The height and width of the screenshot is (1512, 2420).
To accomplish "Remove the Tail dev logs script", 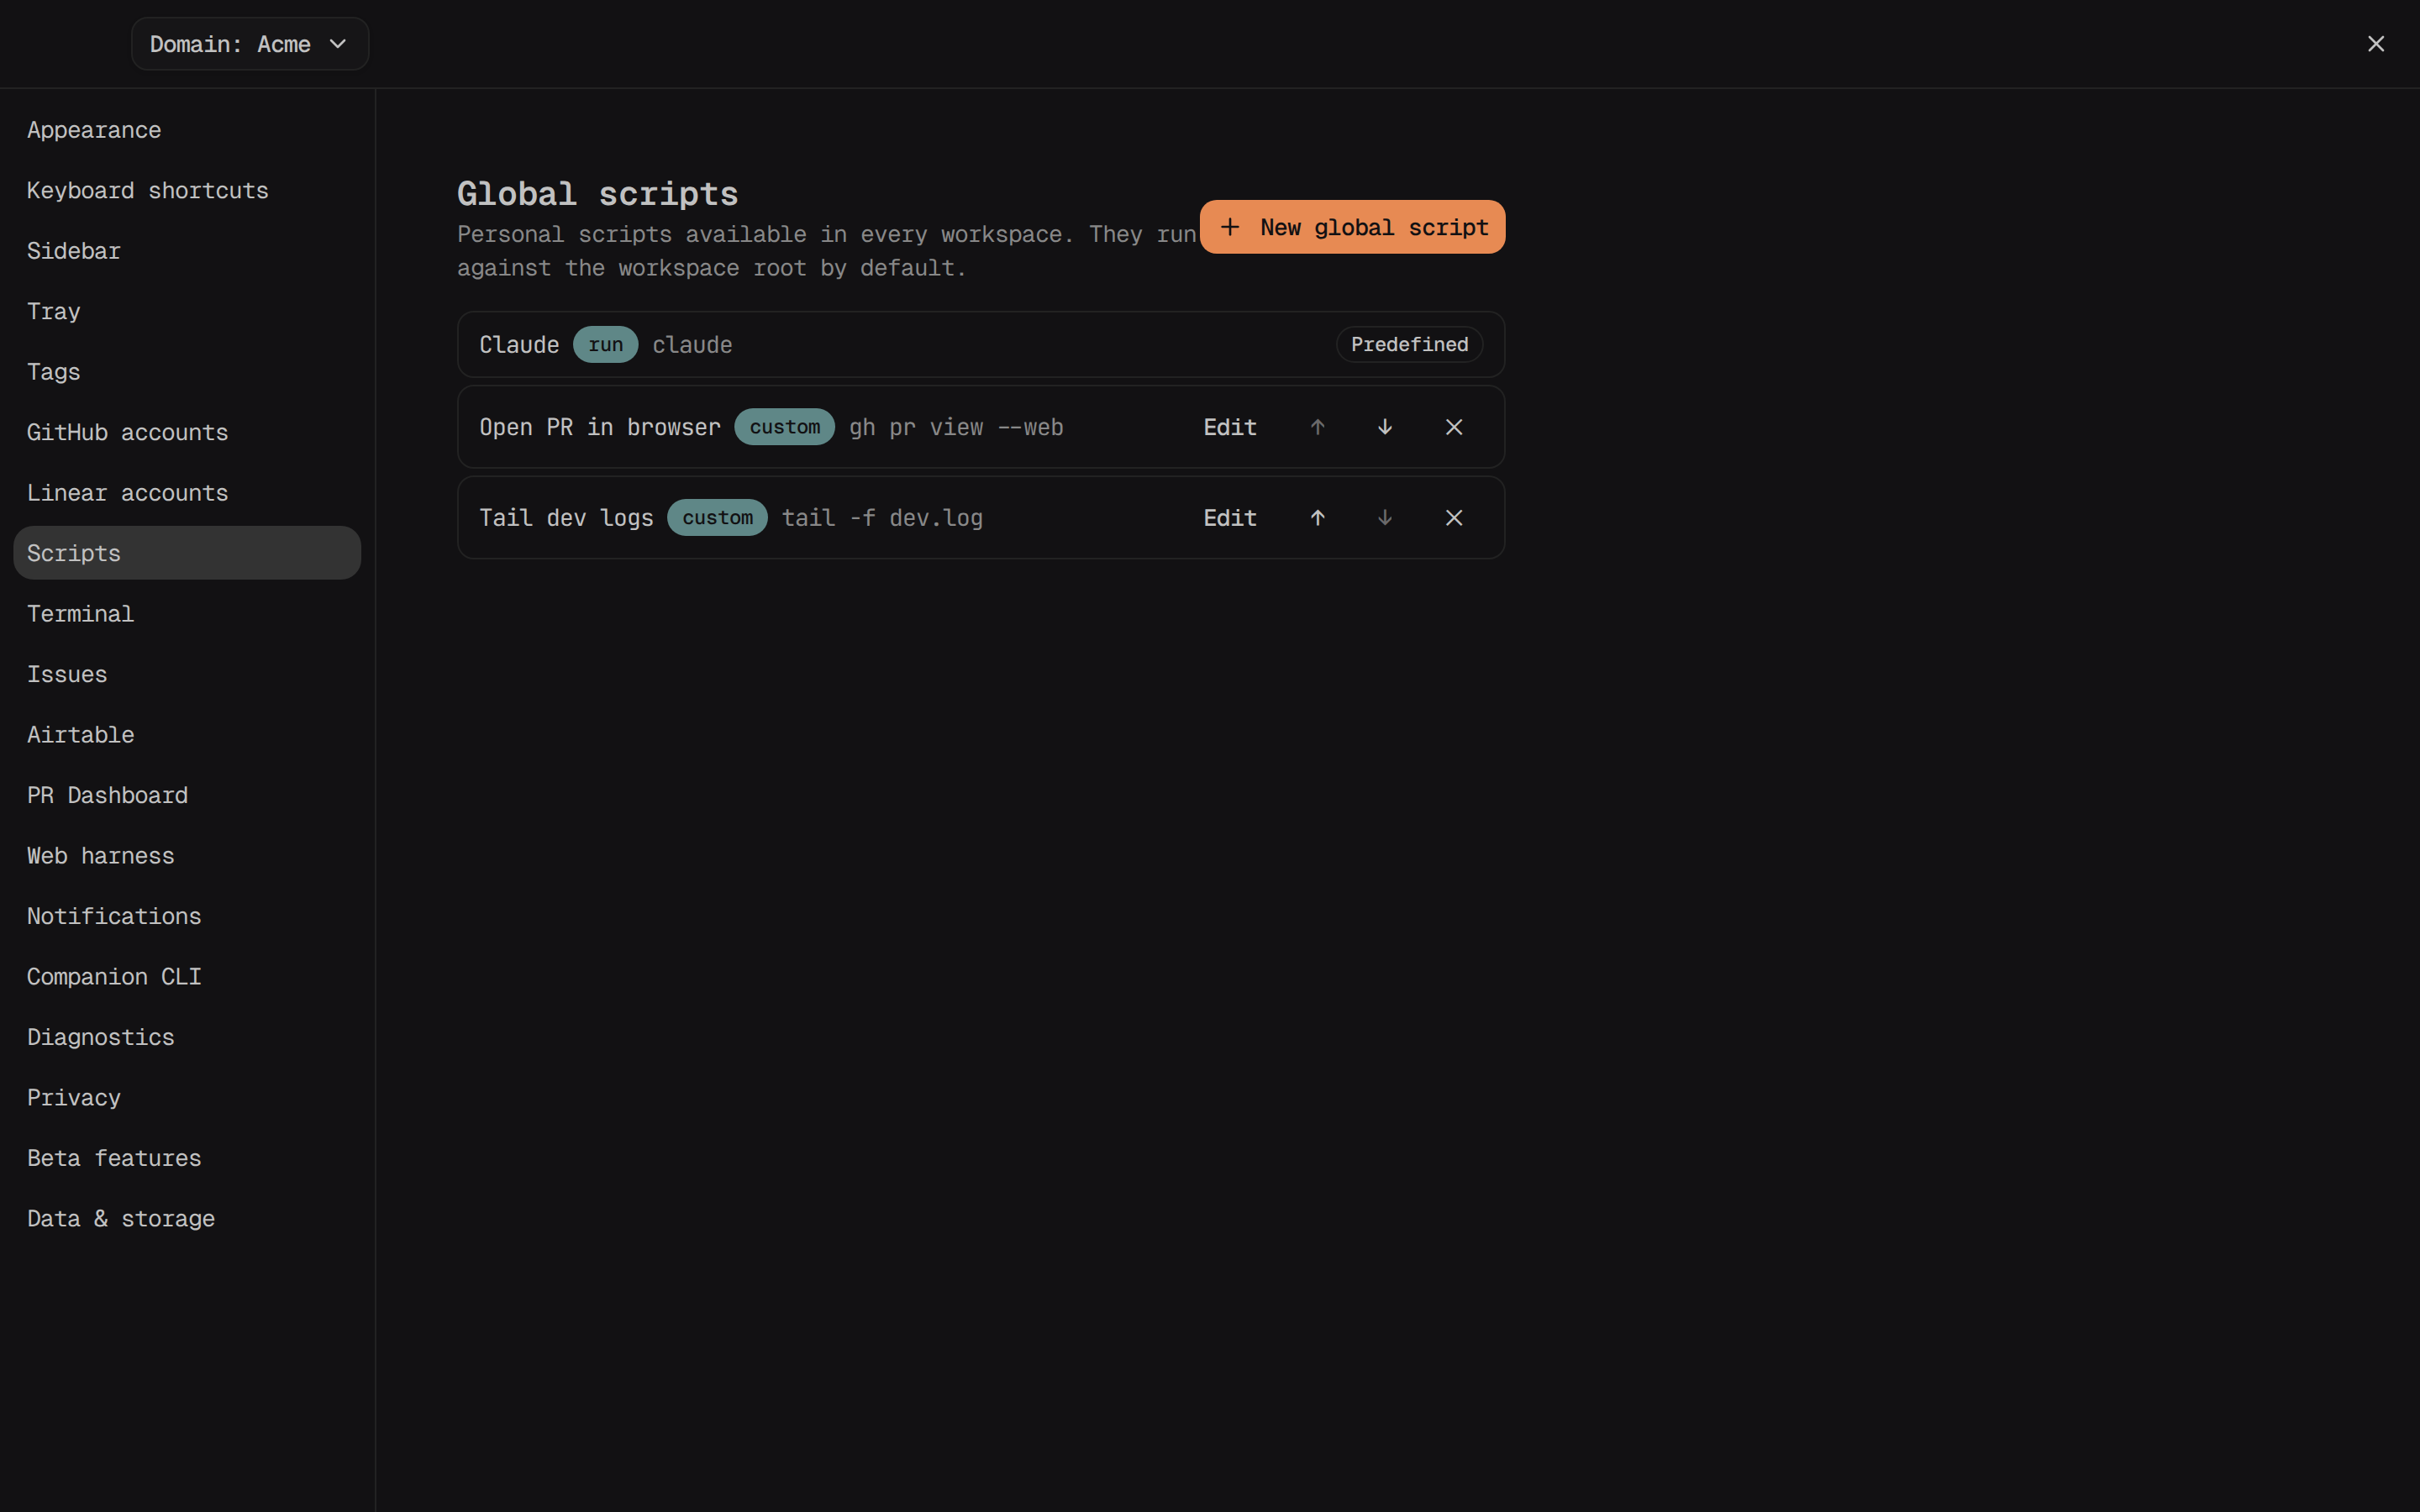I will pyautogui.click(x=1454, y=518).
